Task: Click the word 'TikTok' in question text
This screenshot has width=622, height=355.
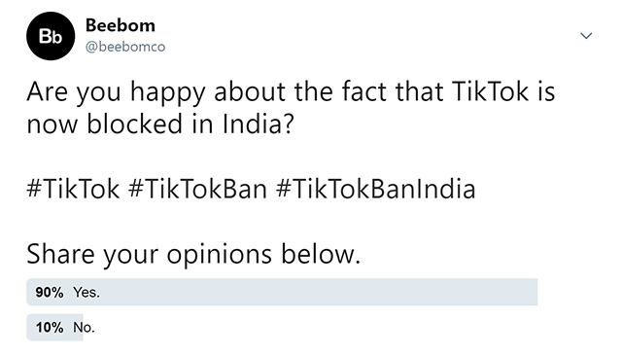Action: pos(490,91)
